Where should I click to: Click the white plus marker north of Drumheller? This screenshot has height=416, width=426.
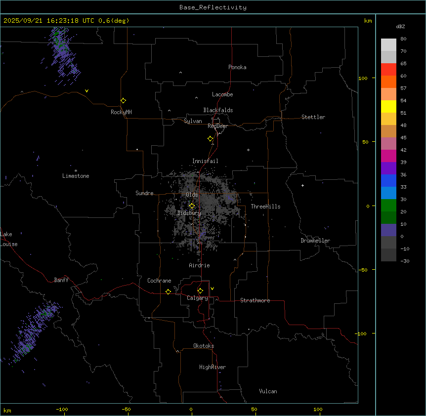click(x=302, y=185)
